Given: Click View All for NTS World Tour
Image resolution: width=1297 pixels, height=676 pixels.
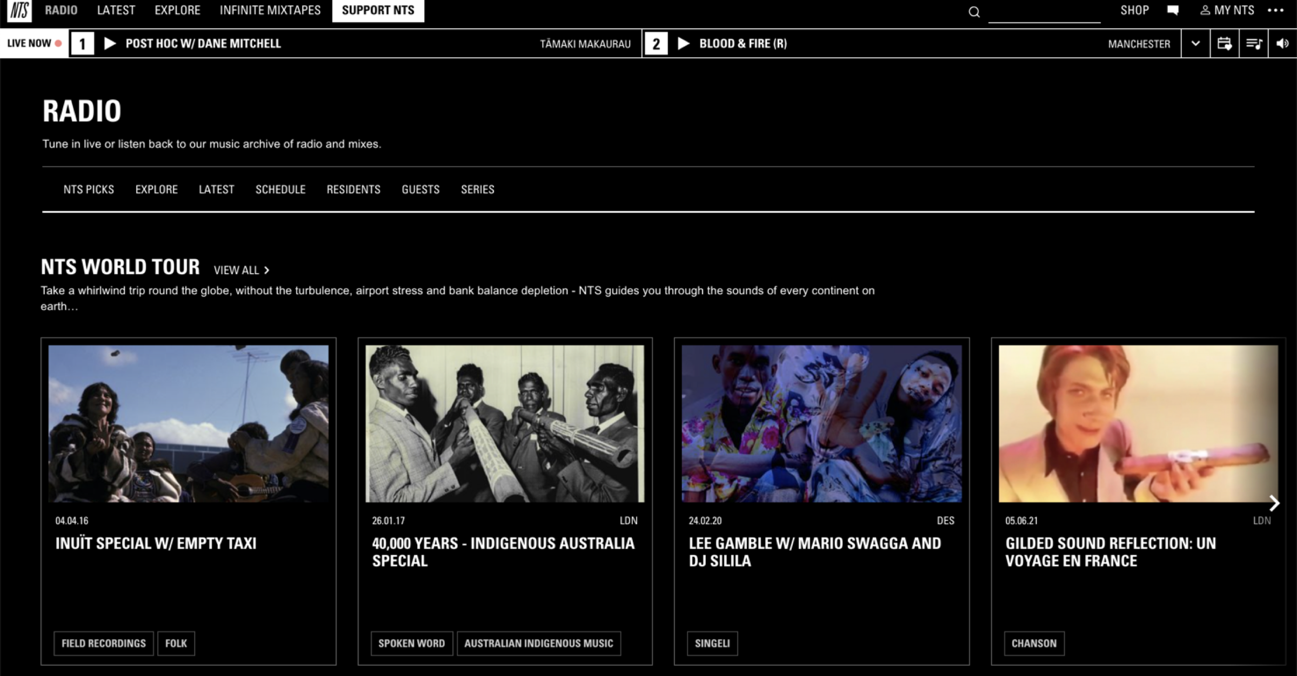Looking at the screenshot, I should [x=242, y=270].
